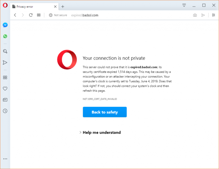The width and height of the screenshot is (219, 169).
Task: Click the Back to safety button
Action: (x=105, y=112)
